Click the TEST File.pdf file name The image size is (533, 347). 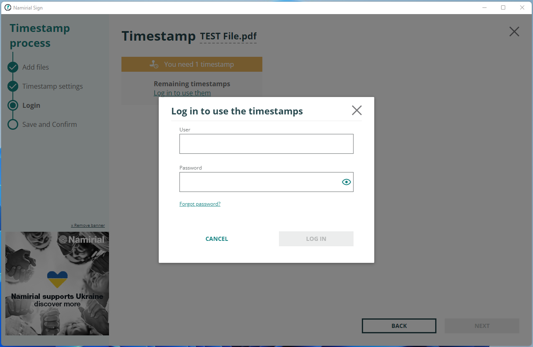click(228, 36)
